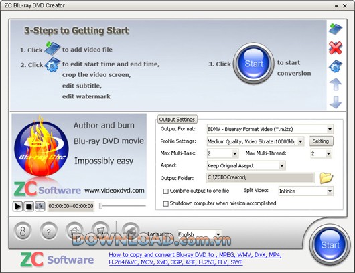Click the move up arrow icon
This screenshot has height=273, width=355.
(336, 84)
